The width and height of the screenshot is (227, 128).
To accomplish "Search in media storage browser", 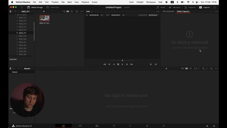I will [x=77, y=11].
